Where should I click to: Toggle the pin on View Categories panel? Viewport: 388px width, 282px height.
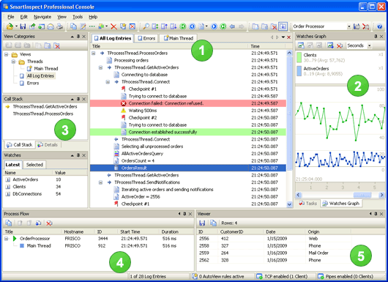pos(78,37)
